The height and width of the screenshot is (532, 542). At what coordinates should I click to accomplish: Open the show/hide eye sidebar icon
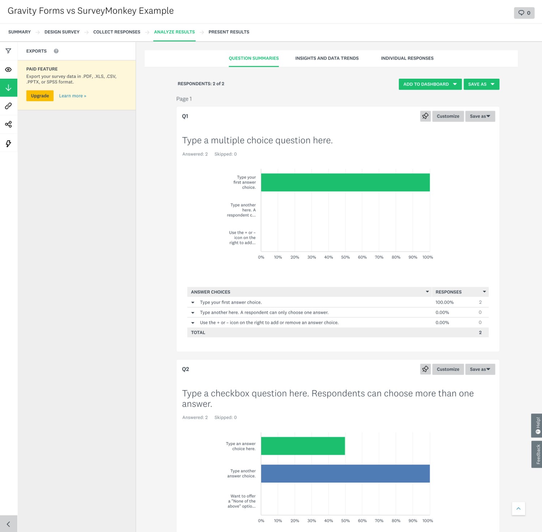click(8, 69)
